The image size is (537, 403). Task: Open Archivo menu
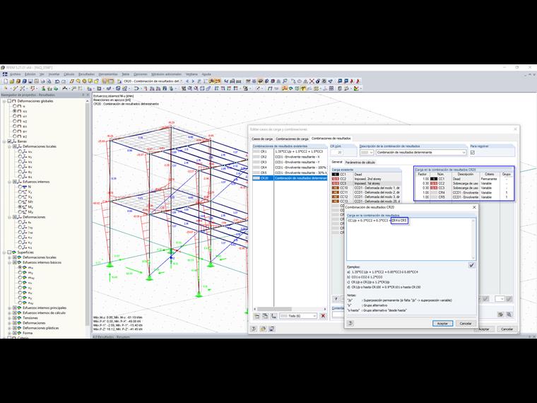(x=15, y=74)
